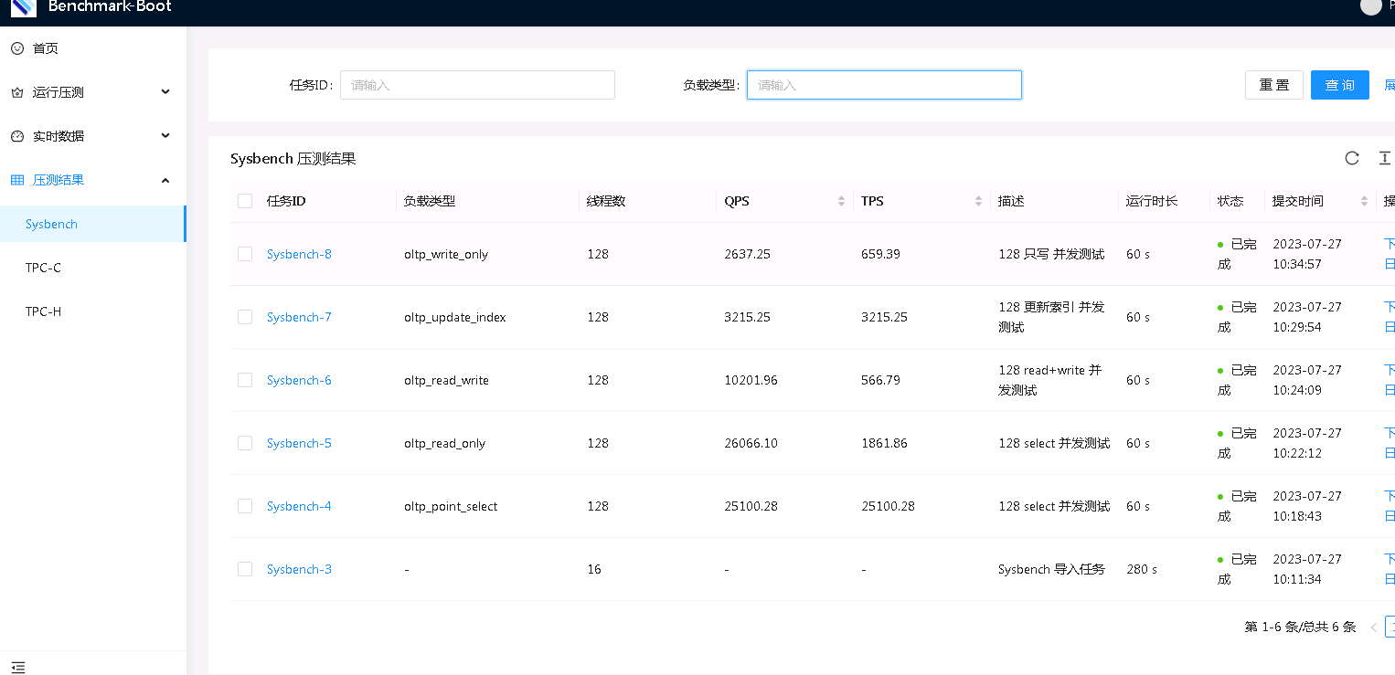Click the TPS column sort icon
Screen dimensions: 1395x675
click(x=978, y=201)
